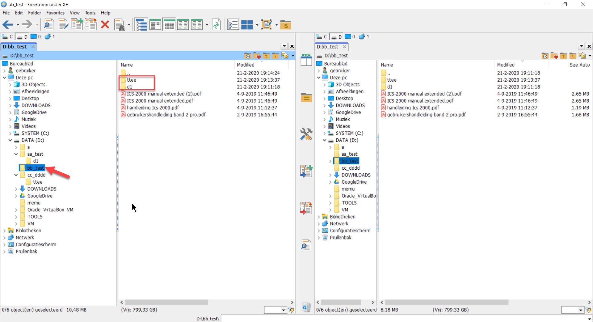The width and height of the screenshot is (593, 322).
Task: Click the Edit file toolbar icon
Action: [x=63, y=24]
